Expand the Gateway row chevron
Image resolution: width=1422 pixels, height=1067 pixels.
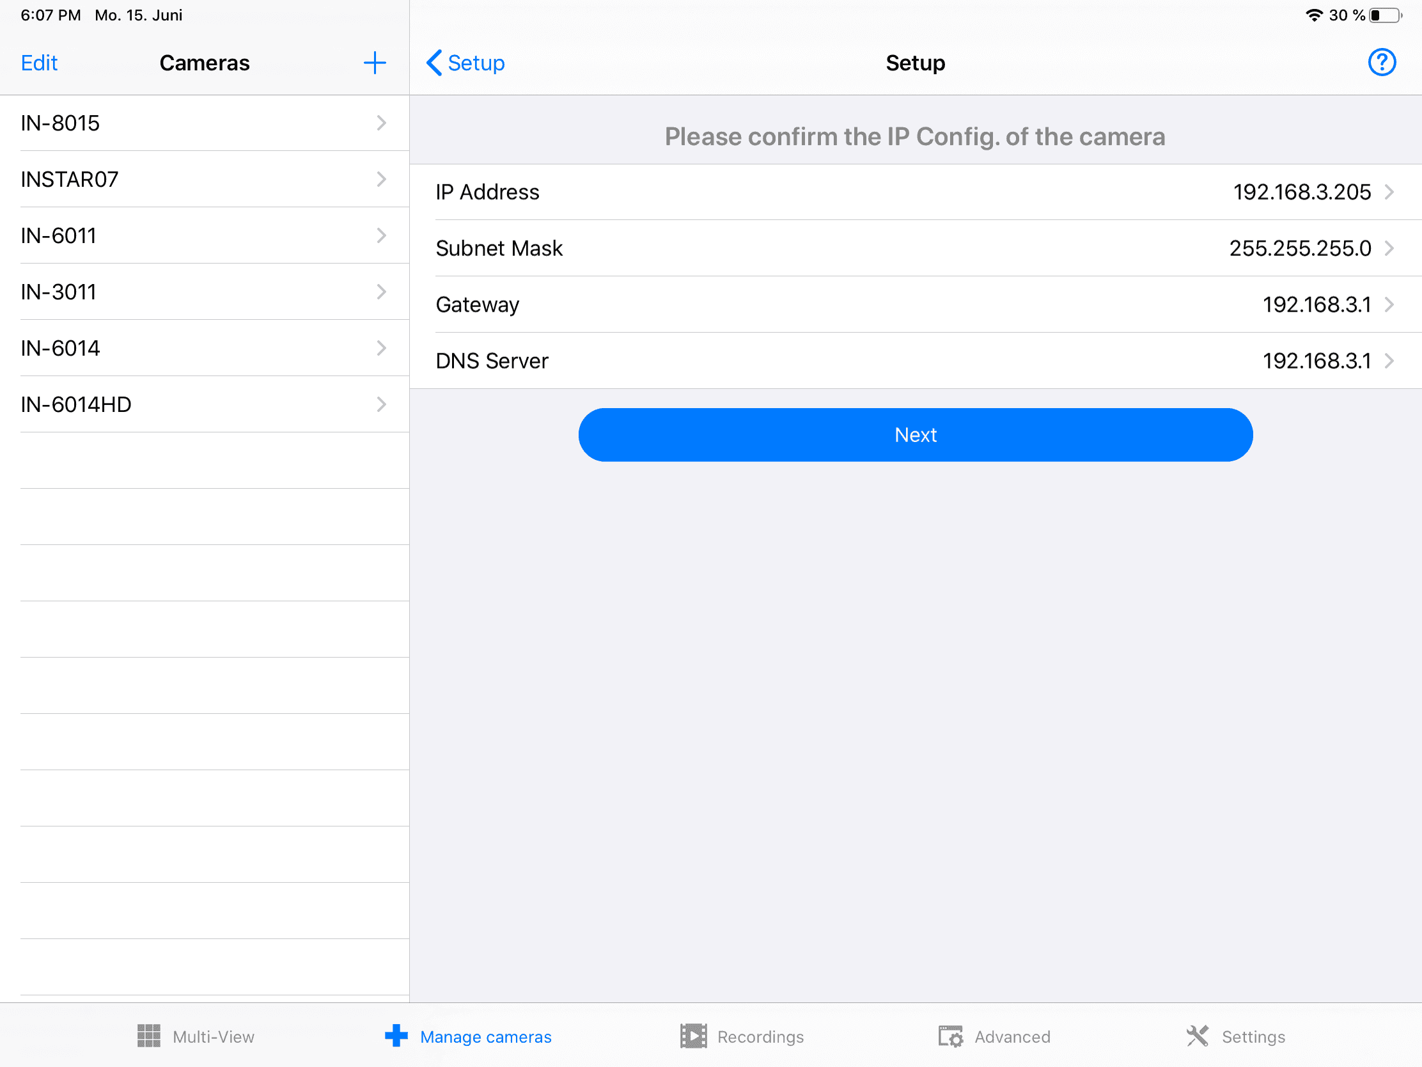(1389, 304)
